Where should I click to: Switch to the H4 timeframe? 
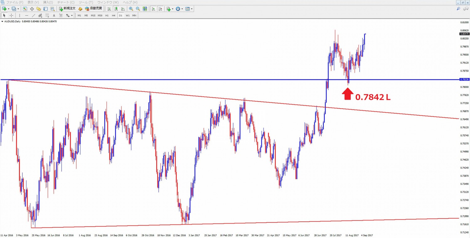113,15
